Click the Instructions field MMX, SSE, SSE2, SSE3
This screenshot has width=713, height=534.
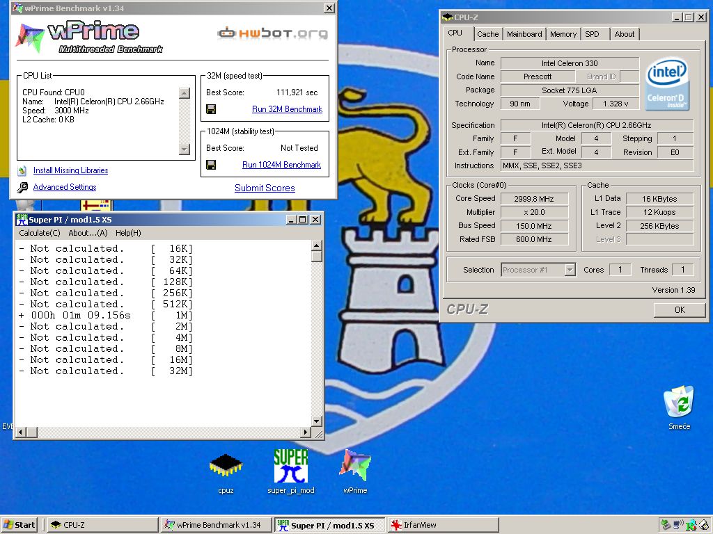point(597,165)
